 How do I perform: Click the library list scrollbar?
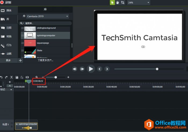click(72, 45)
